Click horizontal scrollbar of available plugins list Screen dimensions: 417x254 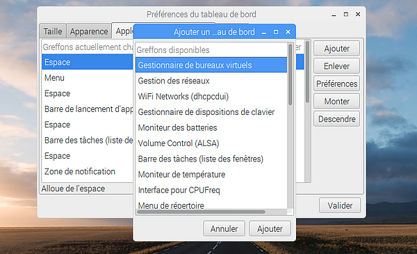201,212
